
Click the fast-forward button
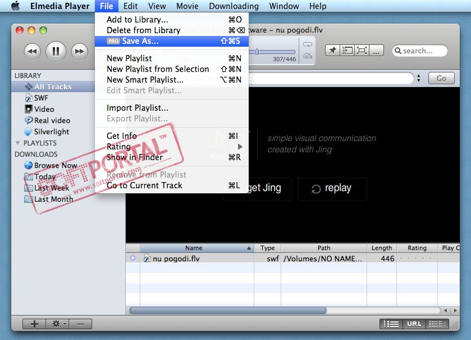pos(80,51)
